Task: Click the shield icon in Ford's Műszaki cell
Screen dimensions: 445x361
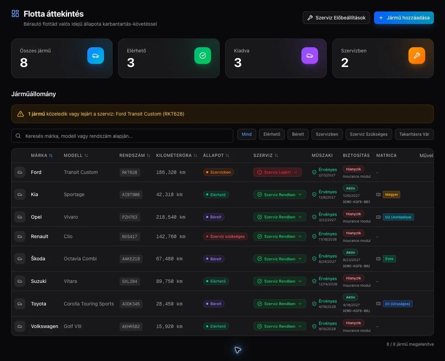Action: [314, 172]
